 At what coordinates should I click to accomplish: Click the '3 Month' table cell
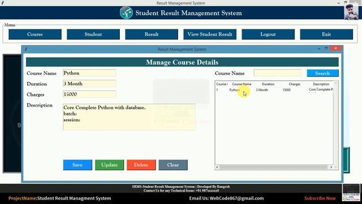(x=262, y=90)
